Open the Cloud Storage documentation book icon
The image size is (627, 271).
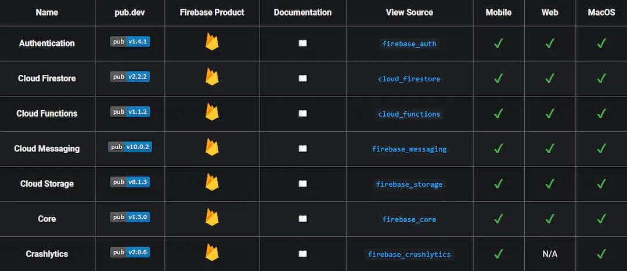tap(302, 184)
